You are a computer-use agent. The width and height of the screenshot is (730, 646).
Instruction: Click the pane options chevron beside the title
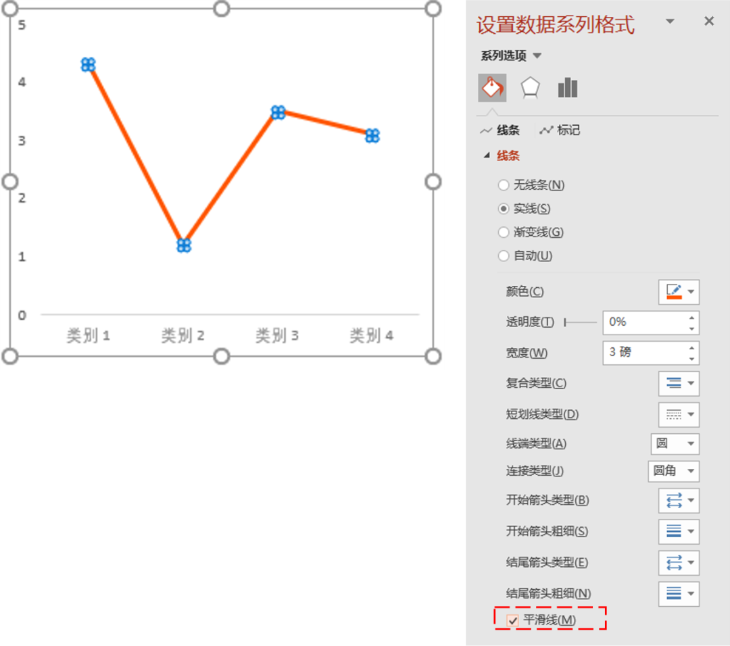[669, 22]
